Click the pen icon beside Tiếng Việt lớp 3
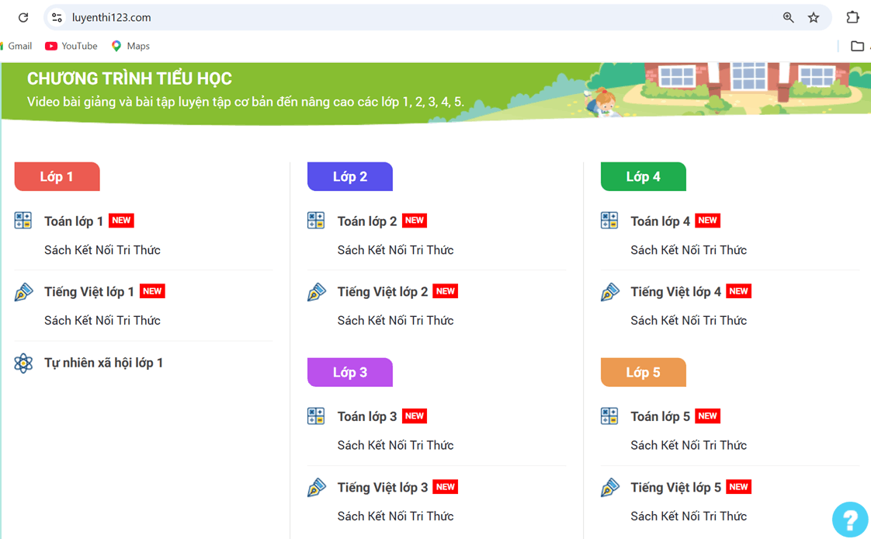The width and height of the screenshot is (871, 539). pyautogui.click(x=317, y=487)
